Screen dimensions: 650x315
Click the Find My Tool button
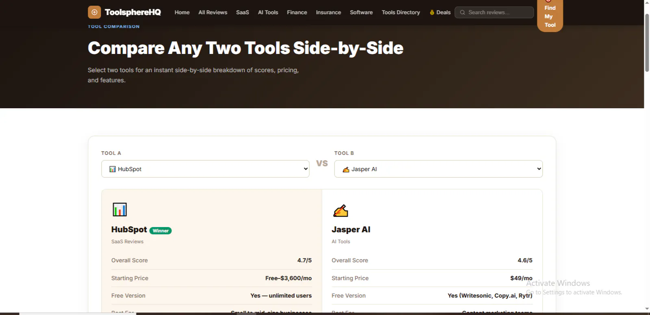[550, 15]
